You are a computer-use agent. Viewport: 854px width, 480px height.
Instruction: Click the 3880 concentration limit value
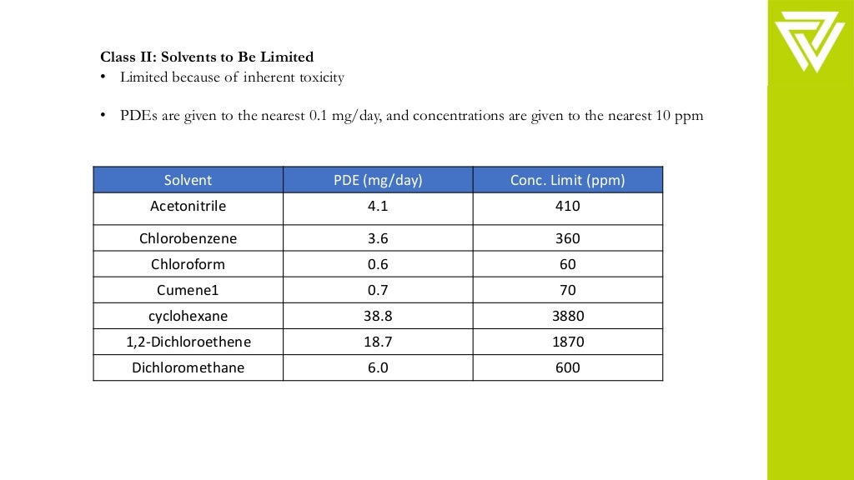[x=567, y=316]
